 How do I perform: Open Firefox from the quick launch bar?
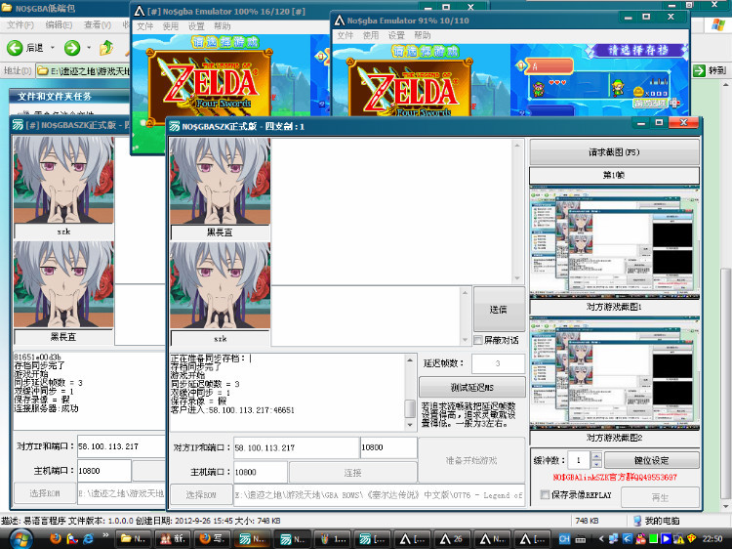click(56, 538)
